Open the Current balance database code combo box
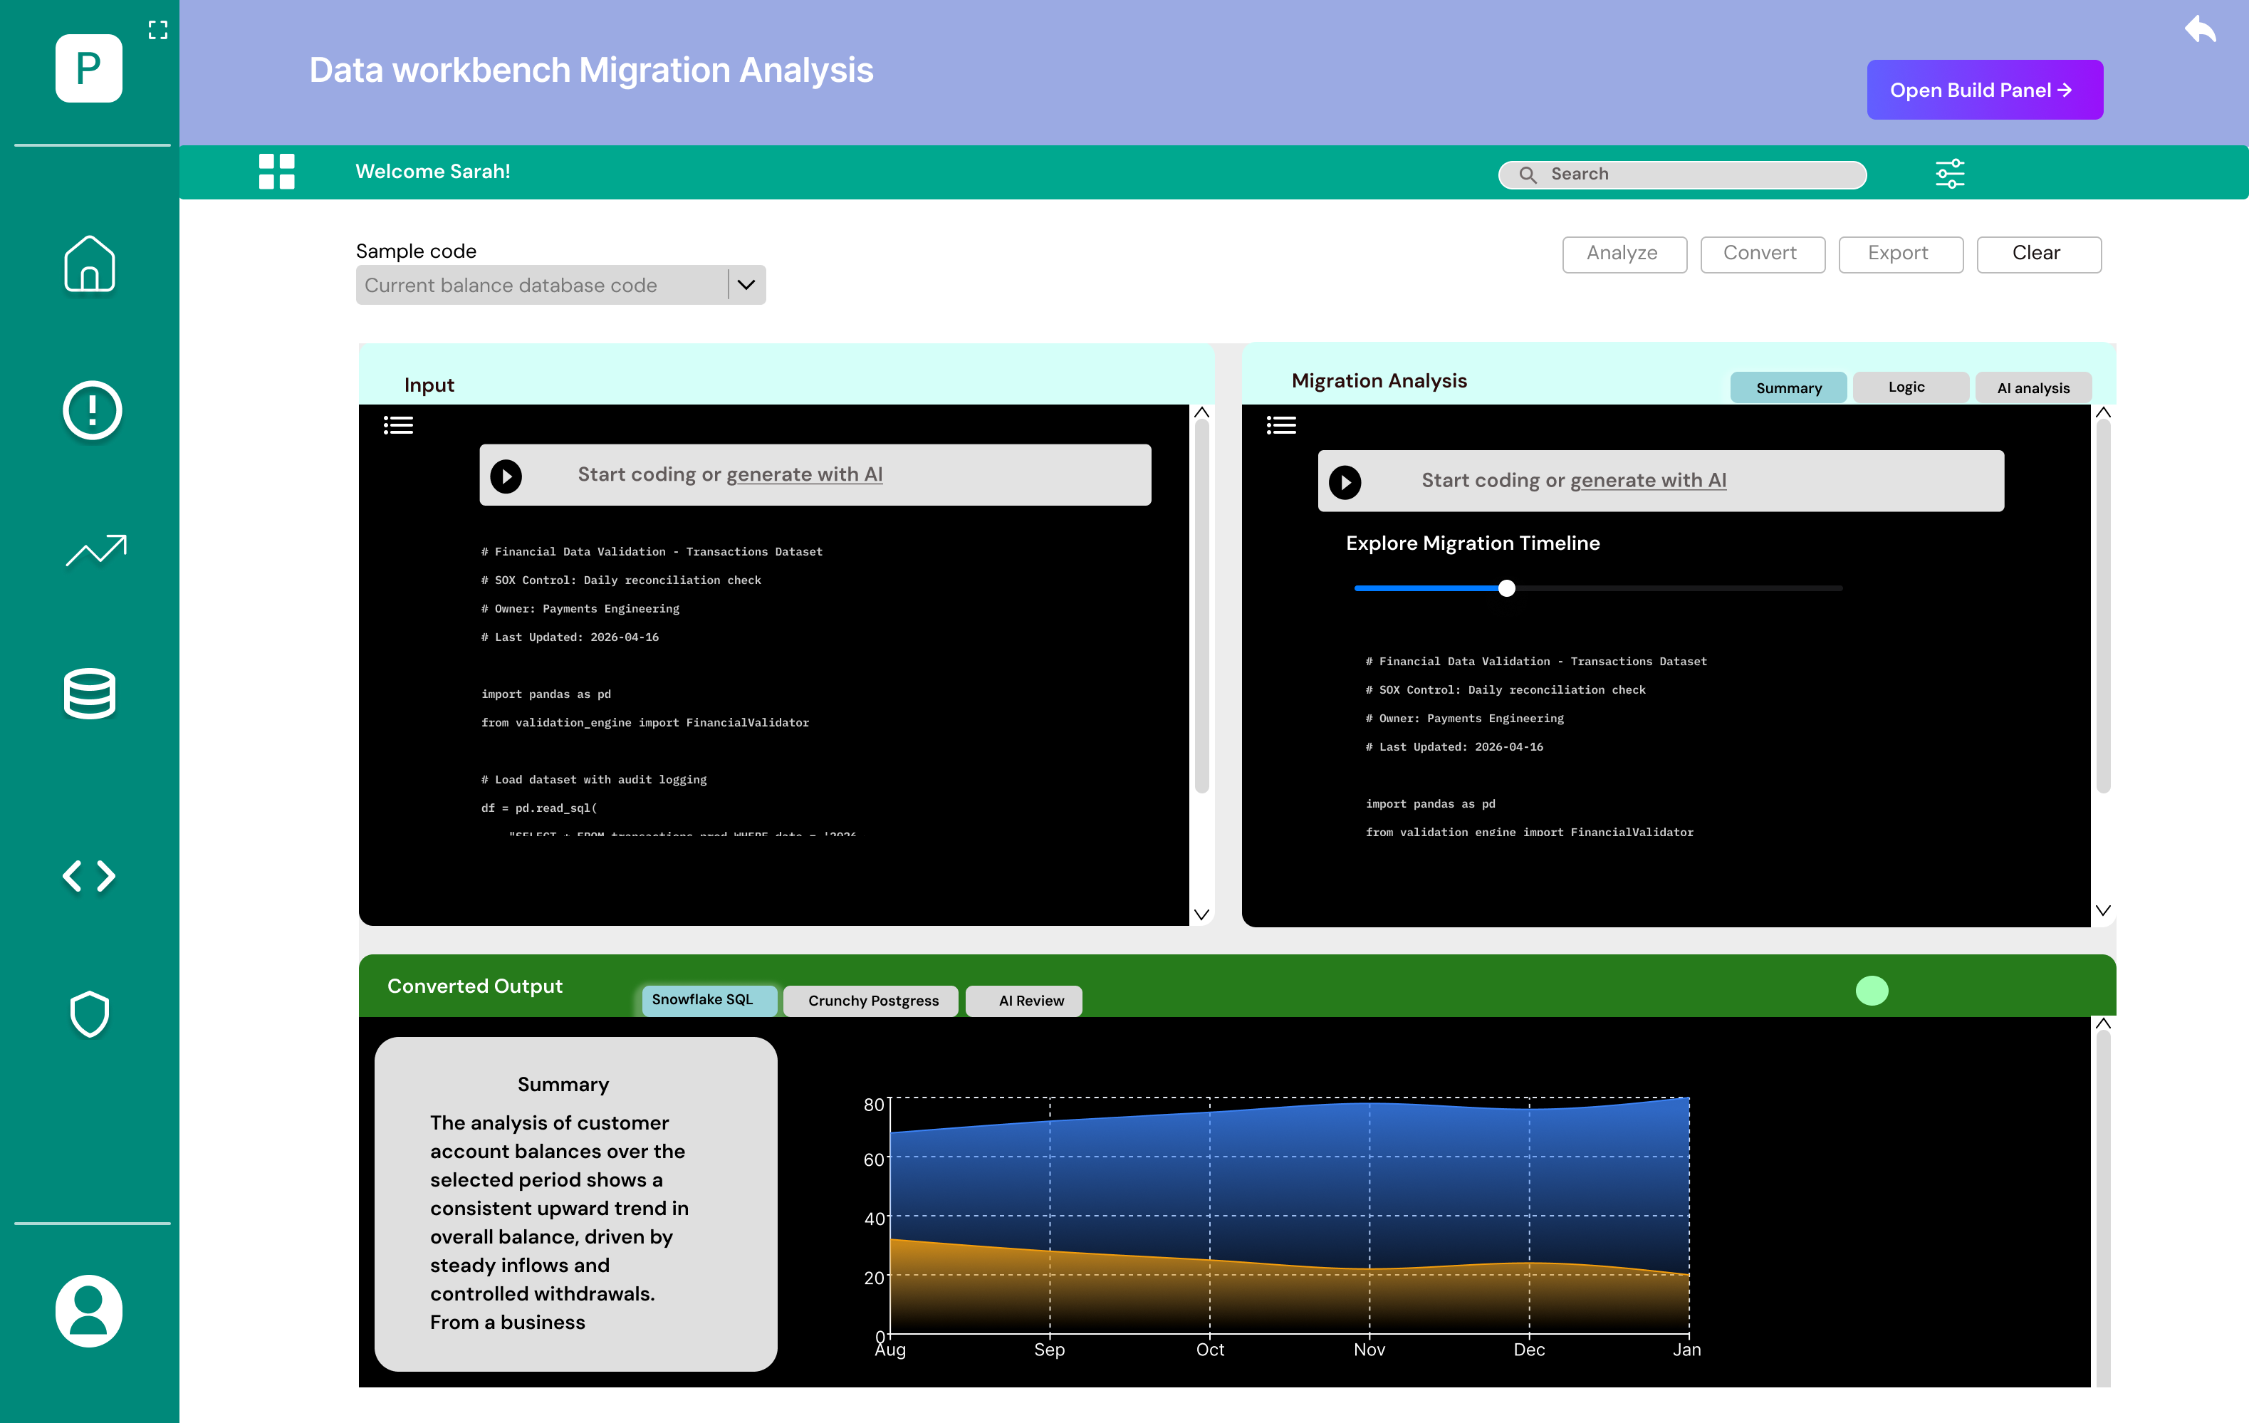Screen dimensions: 2249x1423 [x=560, y=285]
